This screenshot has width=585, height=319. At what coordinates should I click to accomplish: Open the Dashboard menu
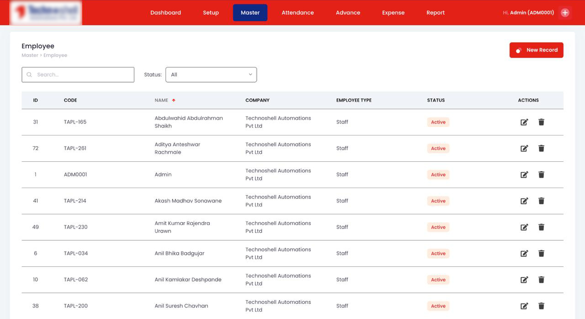(165, 13)
